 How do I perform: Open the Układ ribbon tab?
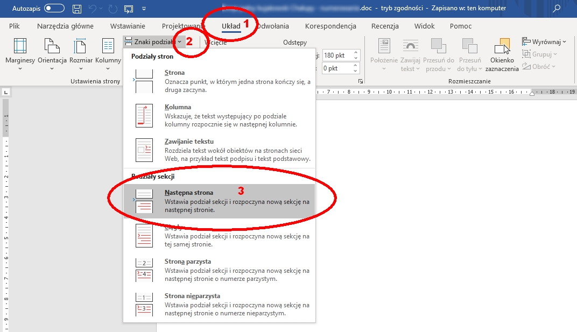coord(231,26)
